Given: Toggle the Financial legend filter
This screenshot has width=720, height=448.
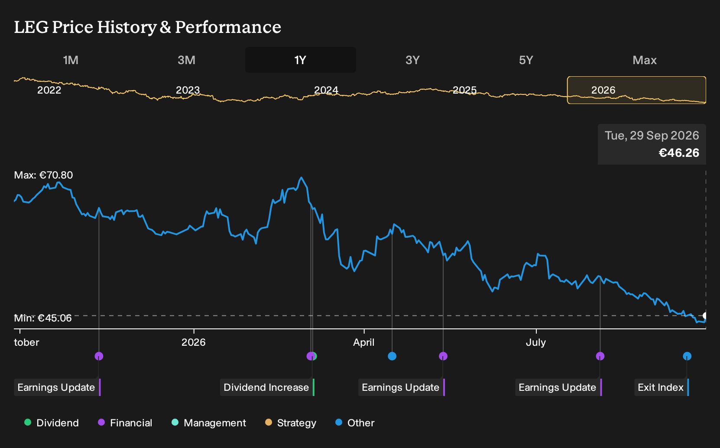Looking at the screenshot, I should click(x=125, y=423).
